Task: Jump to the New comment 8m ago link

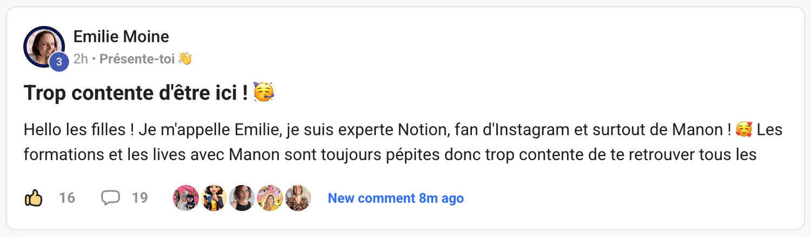Action: 396,198
